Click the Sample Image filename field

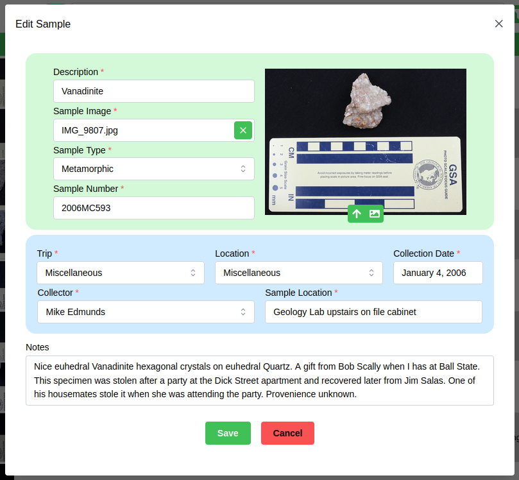[142, 130]
